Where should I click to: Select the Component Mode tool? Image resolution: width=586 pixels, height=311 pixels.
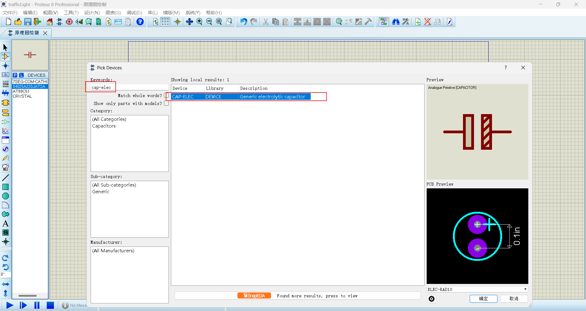point(5,57)
